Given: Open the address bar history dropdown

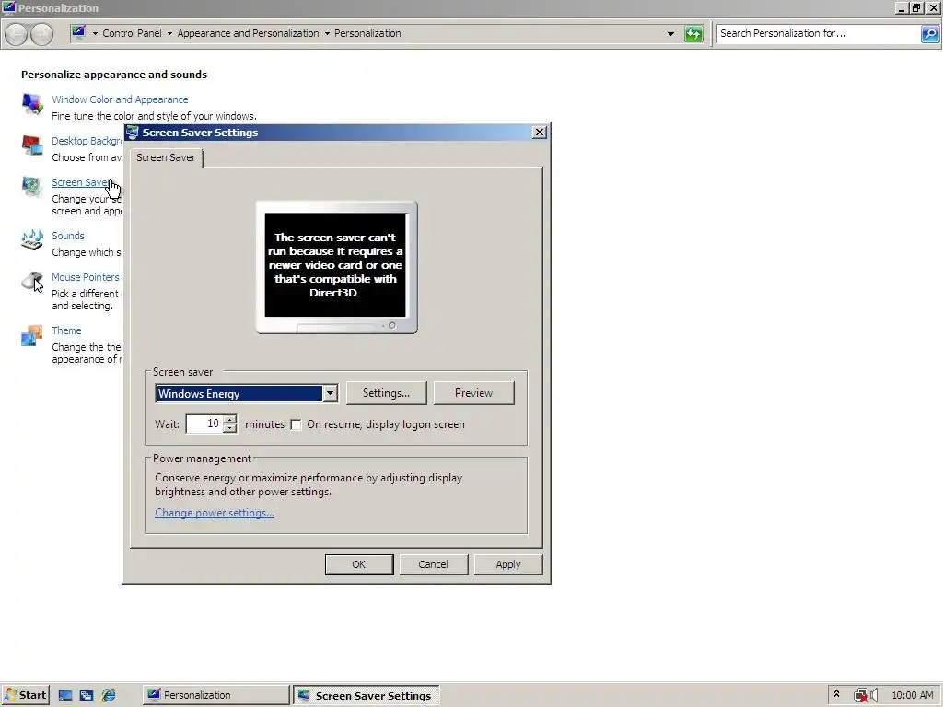Looking at the screenshot, I should tap(670, 34).
